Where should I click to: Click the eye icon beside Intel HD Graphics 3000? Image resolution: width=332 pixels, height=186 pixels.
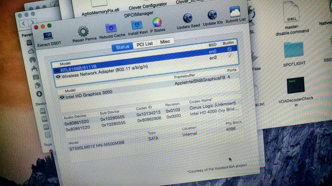pyautogui.click(x=62, y=97)
